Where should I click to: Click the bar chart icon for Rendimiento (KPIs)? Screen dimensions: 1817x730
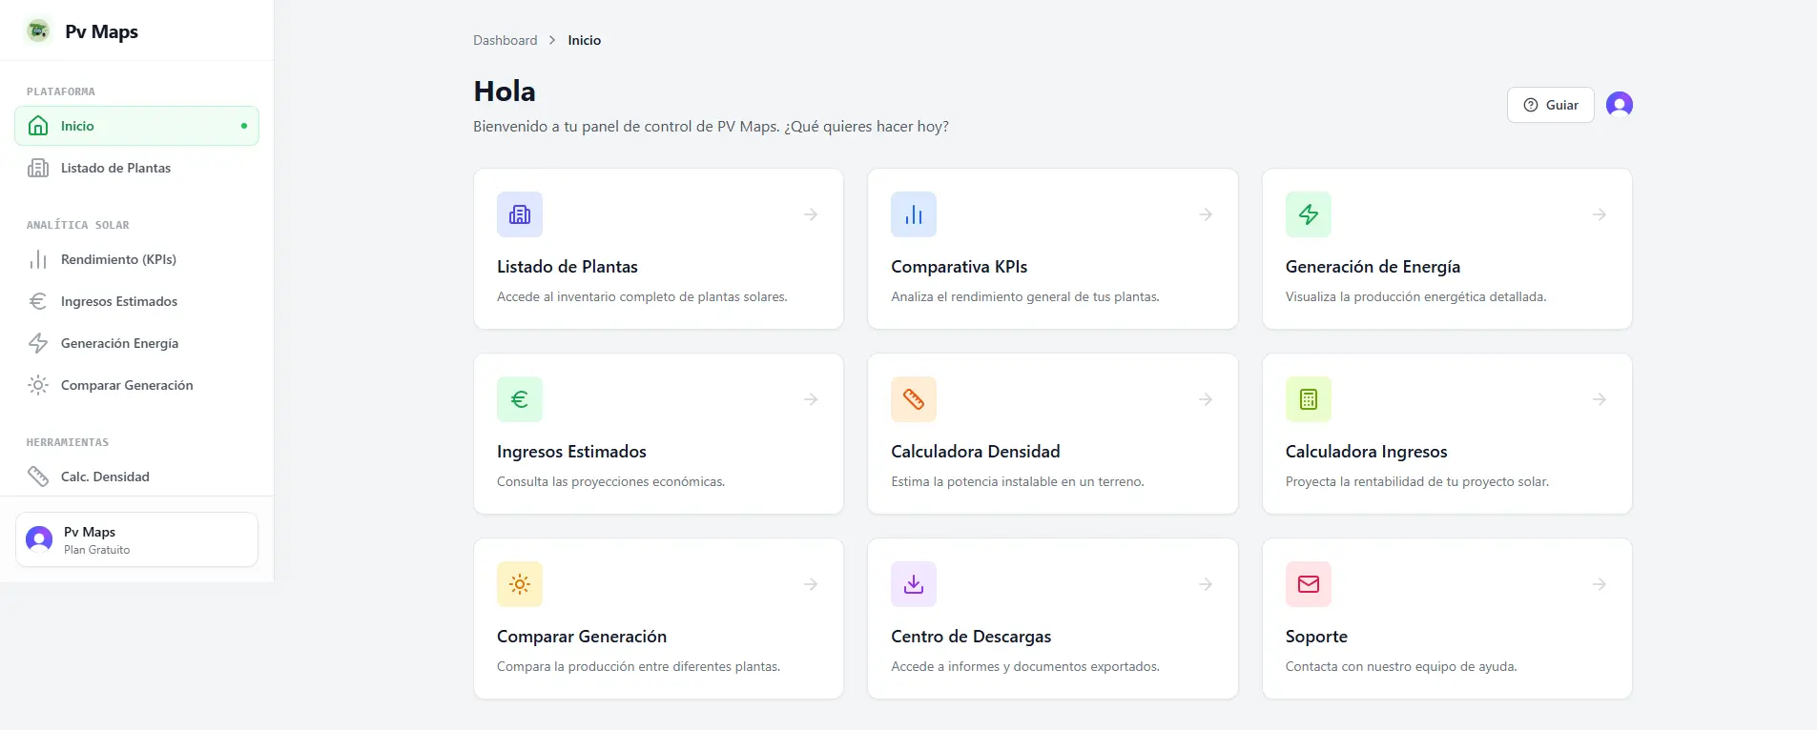click(x=38, y=259)
